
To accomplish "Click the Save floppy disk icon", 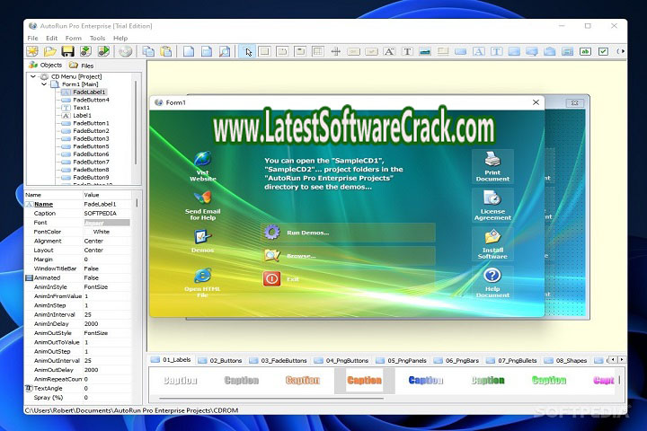I will (67, 51).
